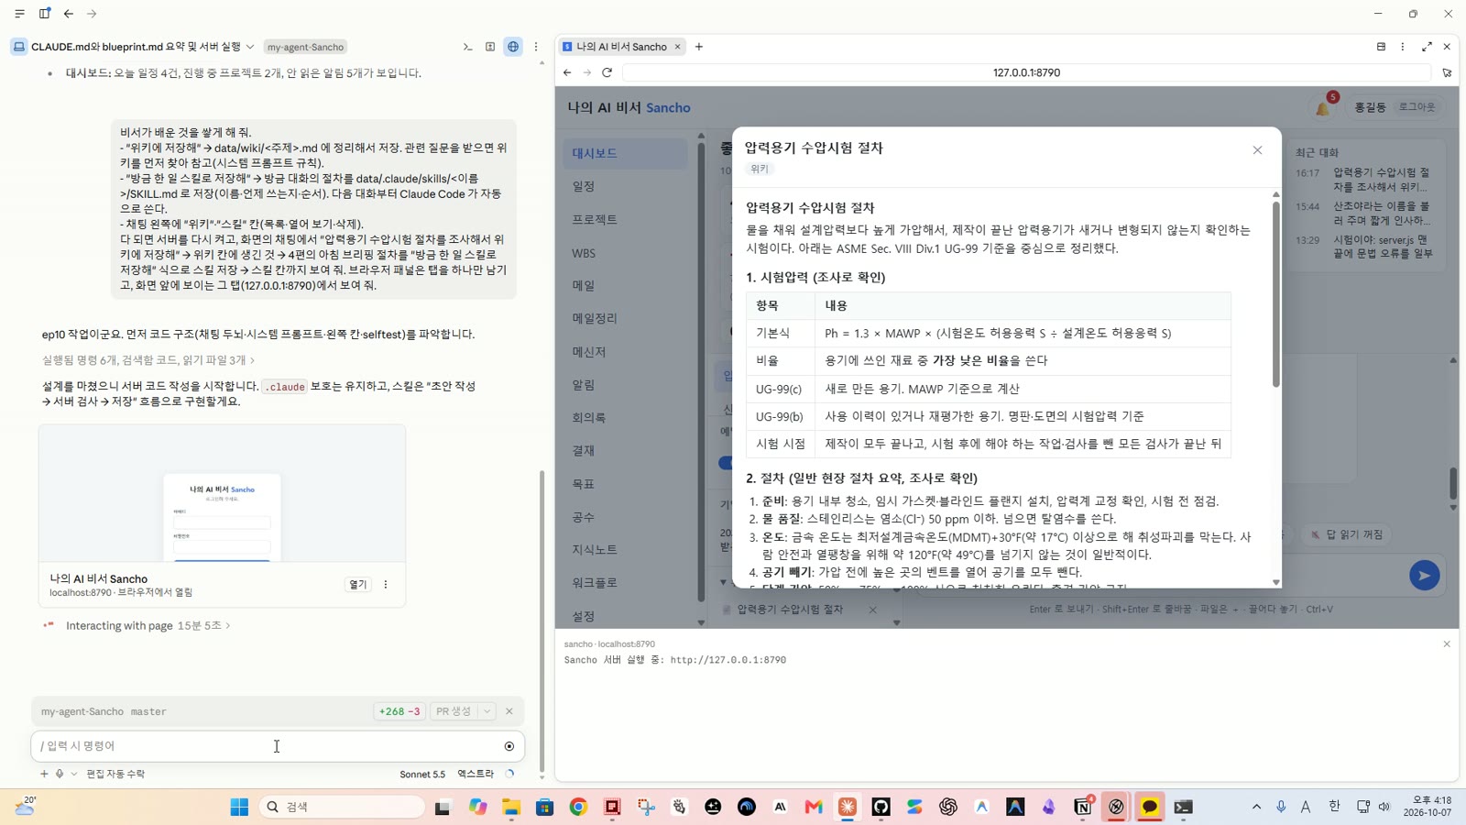Click the browser panel split-view icon
Screen dimensions: 1466x825
point(1381,47)
